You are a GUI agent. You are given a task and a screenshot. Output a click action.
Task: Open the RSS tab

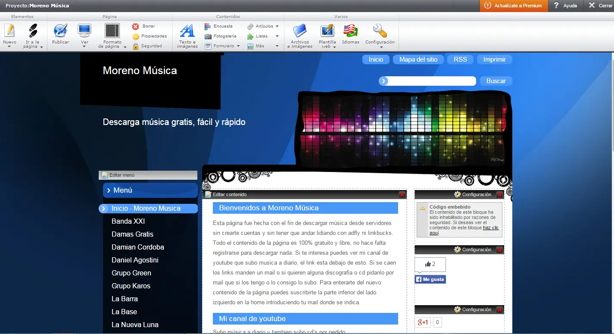460,59
